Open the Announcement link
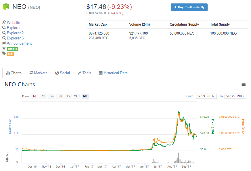 pyautogui.click(x=19, y=43)
